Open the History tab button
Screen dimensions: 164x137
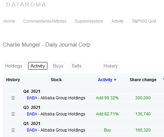(x=110, y=66)
